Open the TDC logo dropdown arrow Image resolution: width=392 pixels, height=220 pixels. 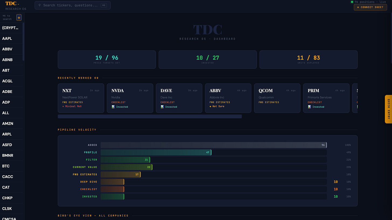[18, 4]
